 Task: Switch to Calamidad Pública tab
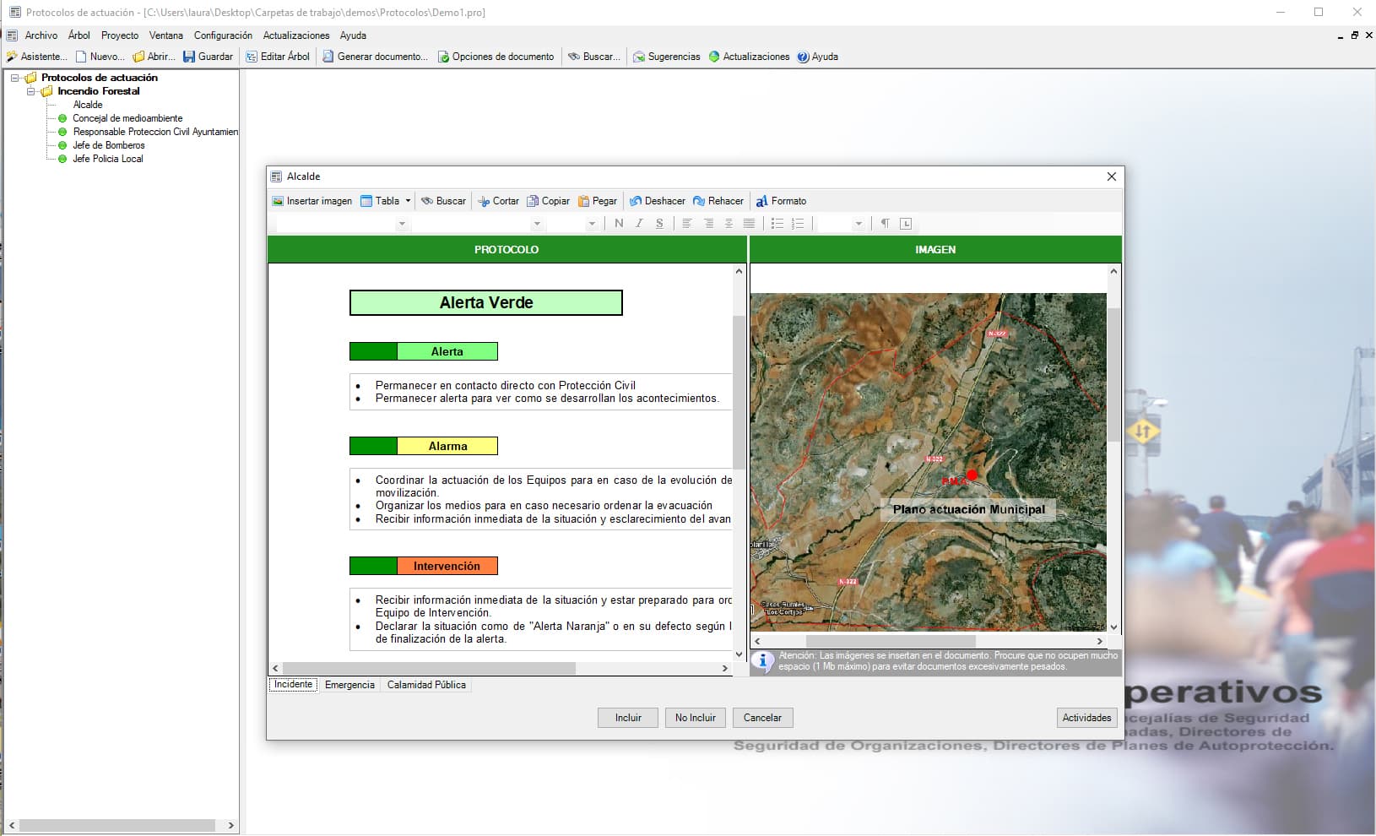coord(426,685)
